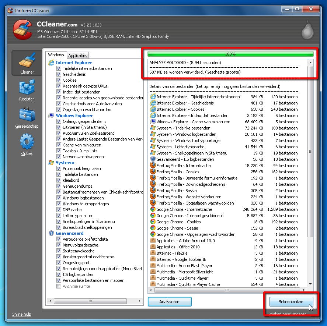327x326 pixels.
Task: Toggle DNS cache checkbox
Action: (59, 210)
